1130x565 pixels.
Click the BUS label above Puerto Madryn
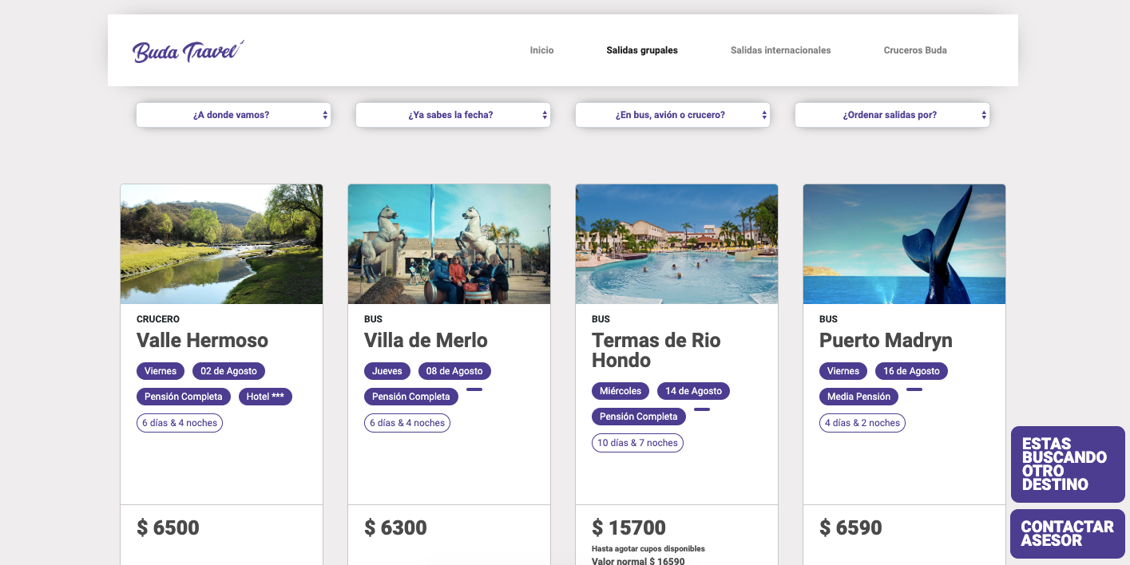[829, 319]
